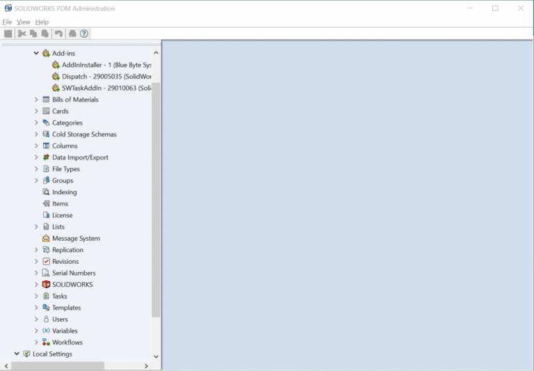Click the Users person icon
This screenshot has height=371, width=534.
(x=46, y=319)
